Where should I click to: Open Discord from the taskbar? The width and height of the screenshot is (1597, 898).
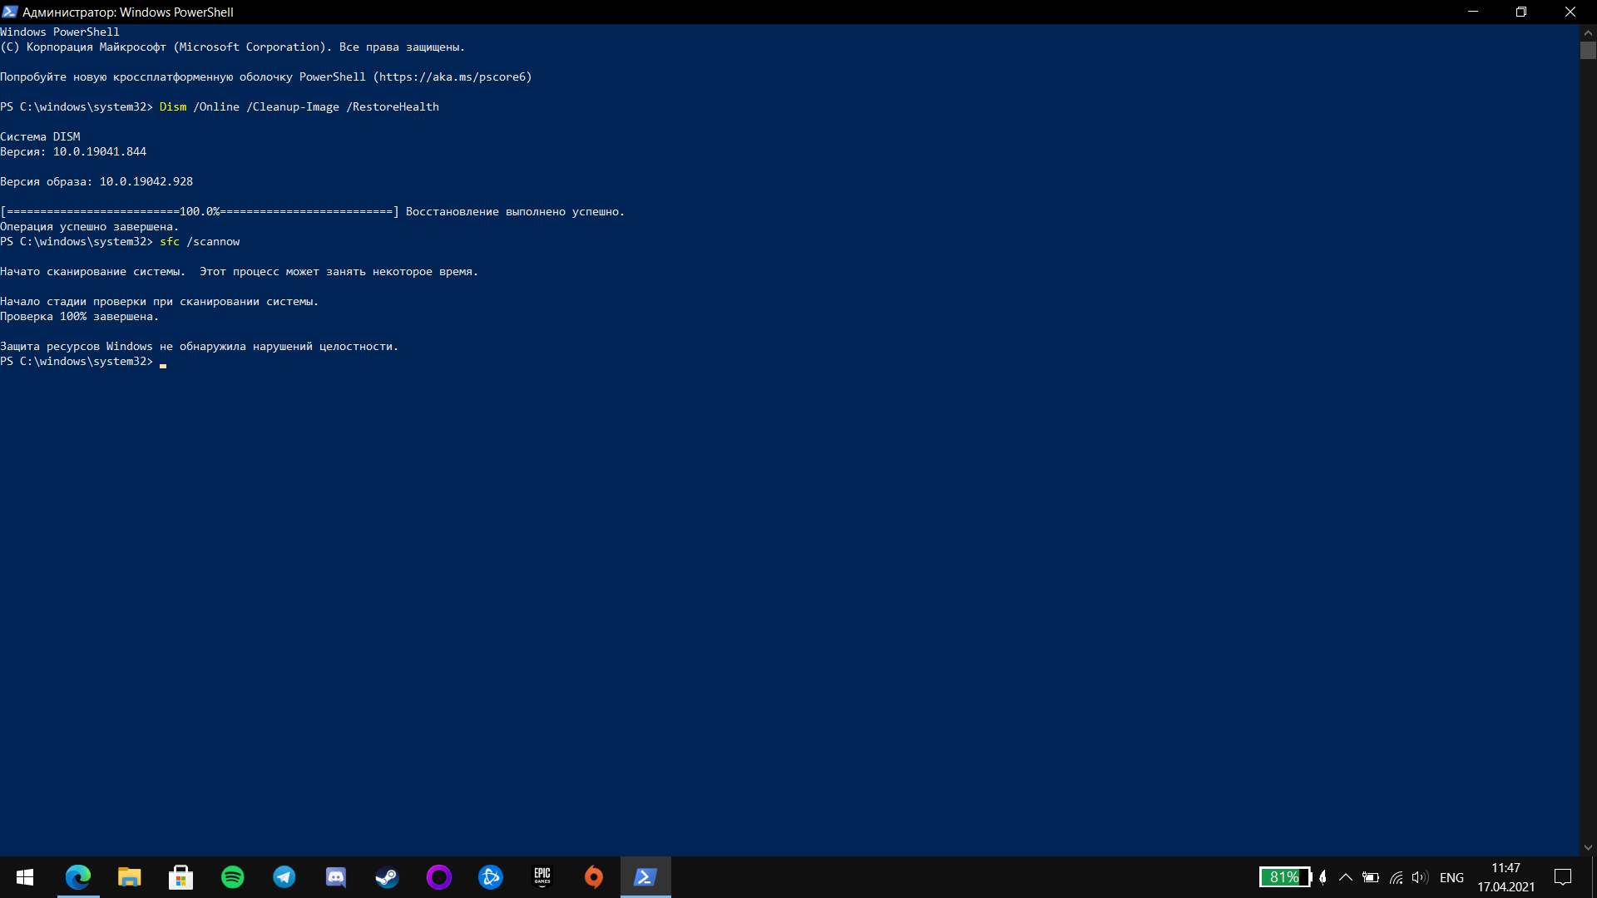(336, 877)
